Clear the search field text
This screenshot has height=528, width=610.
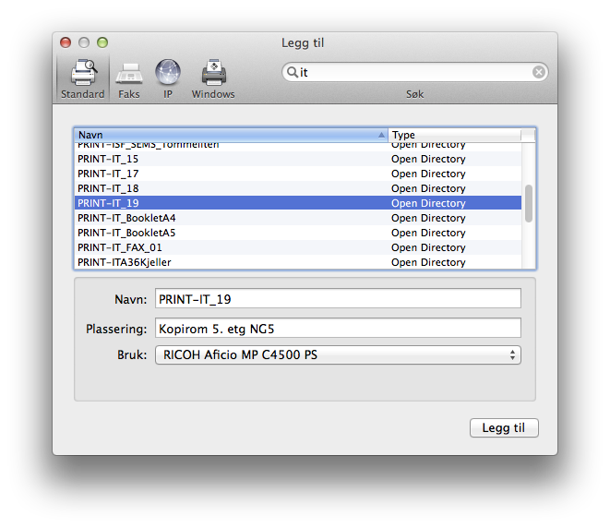(538, 72)
